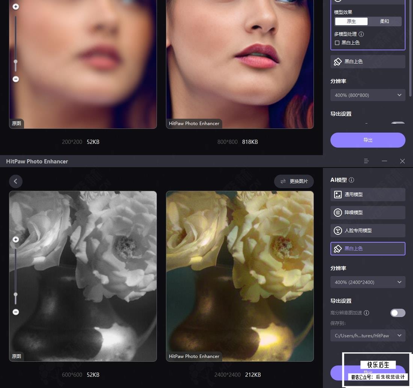This screenshot has height=388, width=413.
Task: Toggle the 高分辨率图加速 switch
Action: tap(398, 313)
